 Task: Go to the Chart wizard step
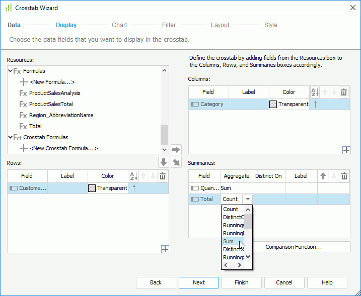pos(119,25)
